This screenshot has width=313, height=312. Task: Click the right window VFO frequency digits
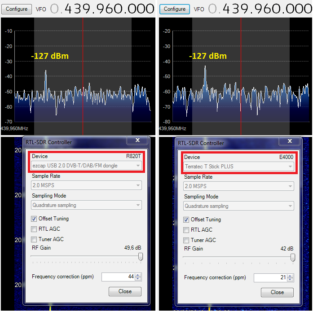[x=260, y=9]
